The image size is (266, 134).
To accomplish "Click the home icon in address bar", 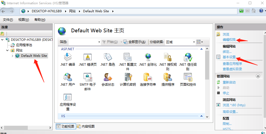I will pyautogui.click(x=254, y=11).
